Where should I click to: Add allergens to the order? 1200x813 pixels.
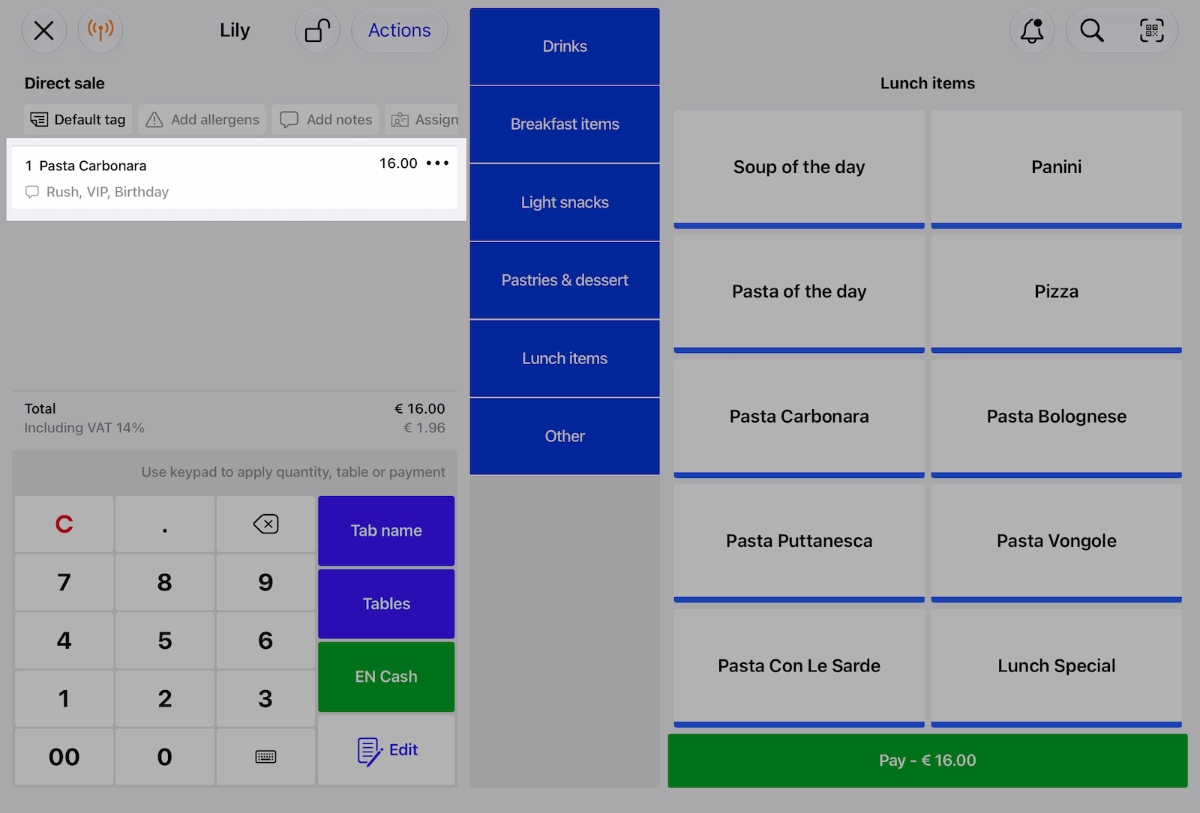point(202,120)
